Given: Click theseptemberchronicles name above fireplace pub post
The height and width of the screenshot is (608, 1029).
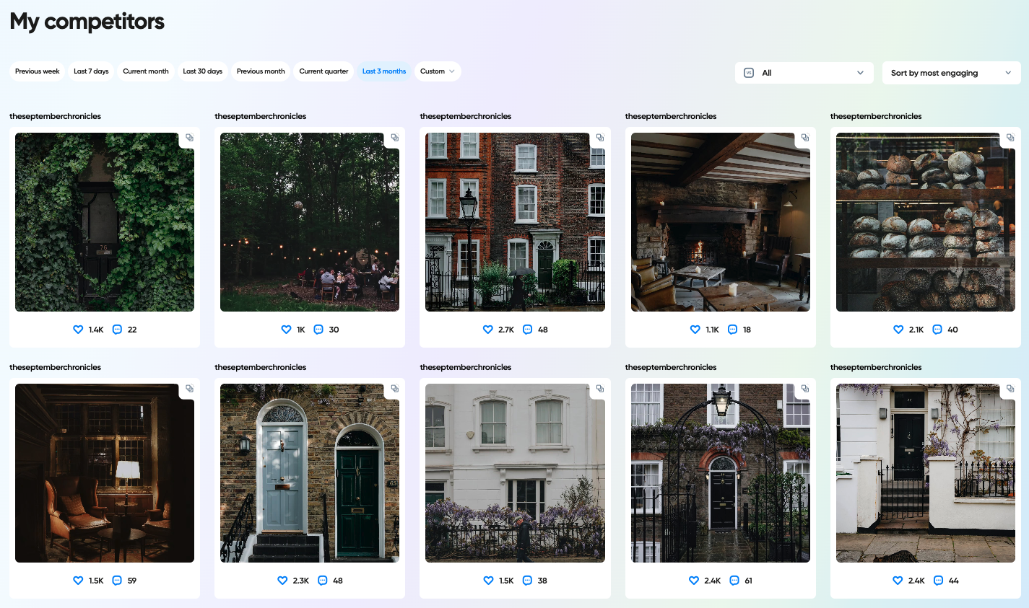Looking at the screenshot, I should 671,116.
